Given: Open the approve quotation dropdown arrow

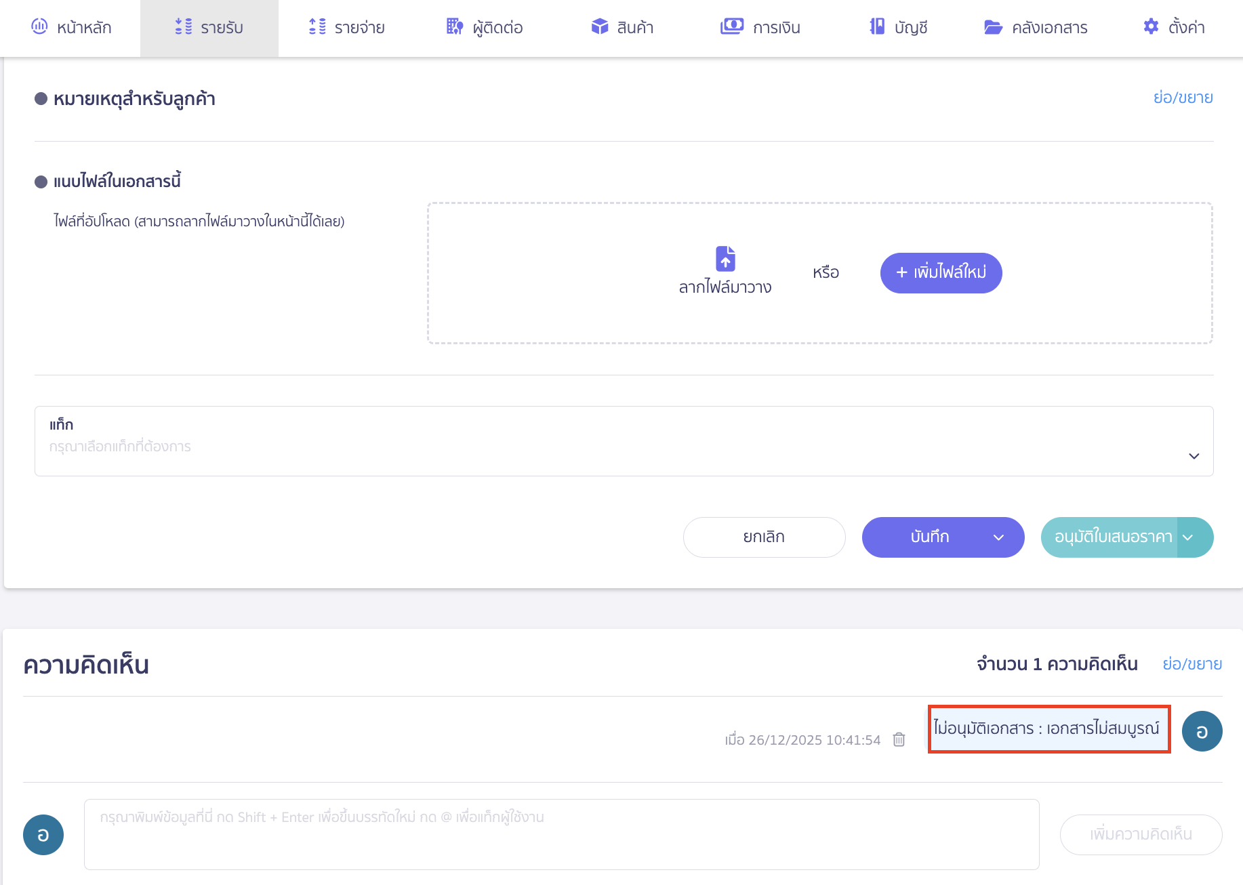Looking at the screenshot, I should click(x=1188, y=537).
